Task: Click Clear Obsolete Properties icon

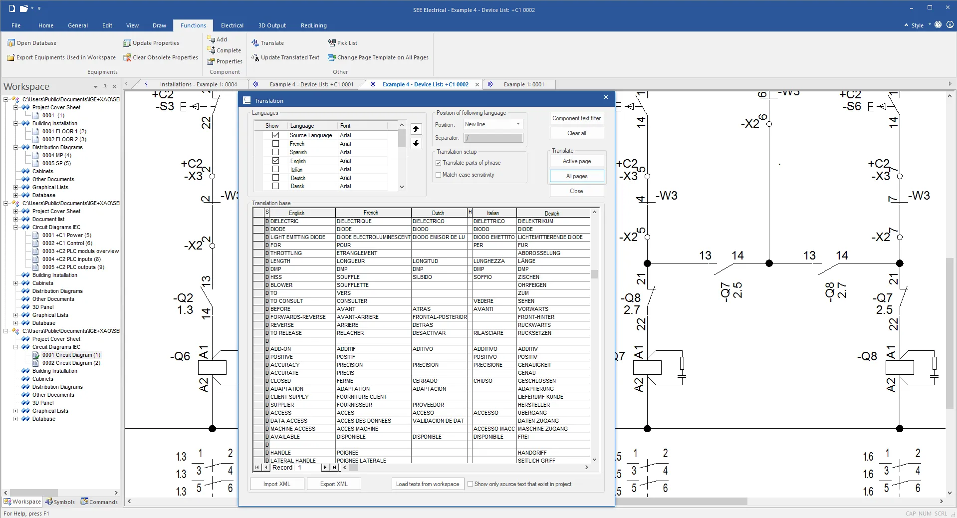Action: 127,57
